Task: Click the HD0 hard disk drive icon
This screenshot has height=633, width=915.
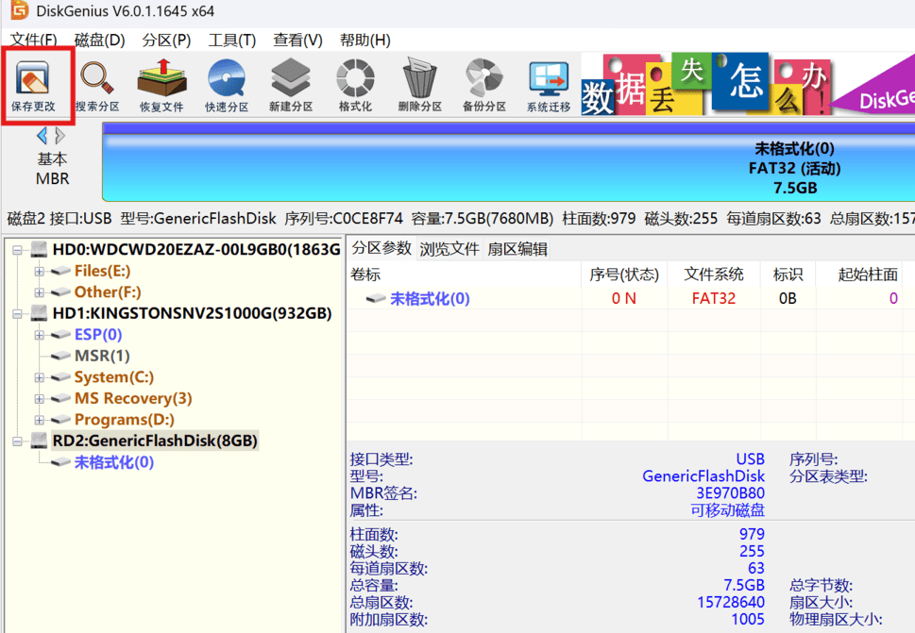Action: [x=39, y=249]
